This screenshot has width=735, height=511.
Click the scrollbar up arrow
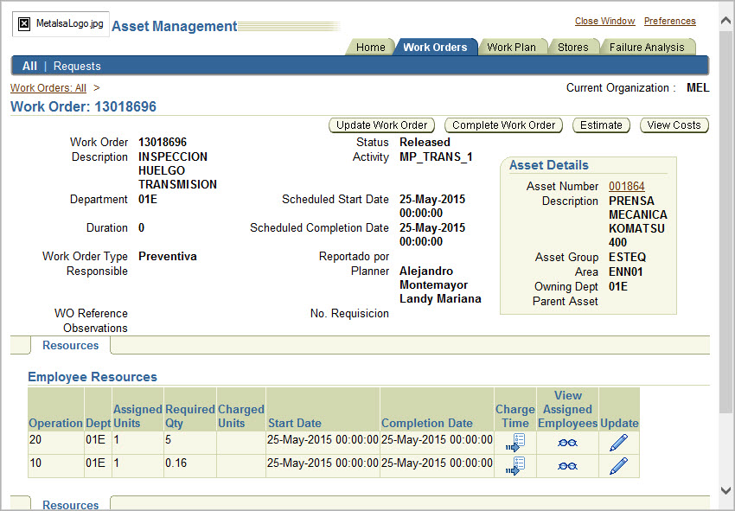tap(726, 21)
